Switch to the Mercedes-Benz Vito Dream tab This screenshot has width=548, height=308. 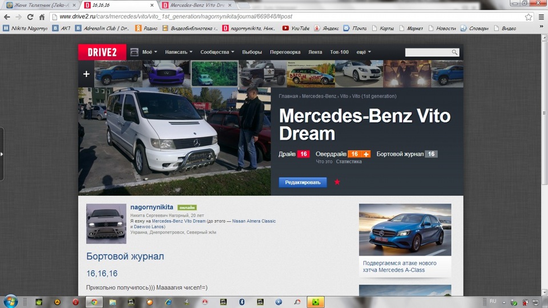pos(197,5)
